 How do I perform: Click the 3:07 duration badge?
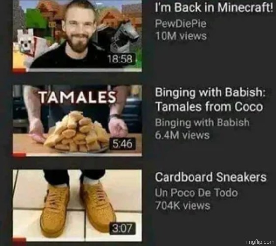(122, 228)
